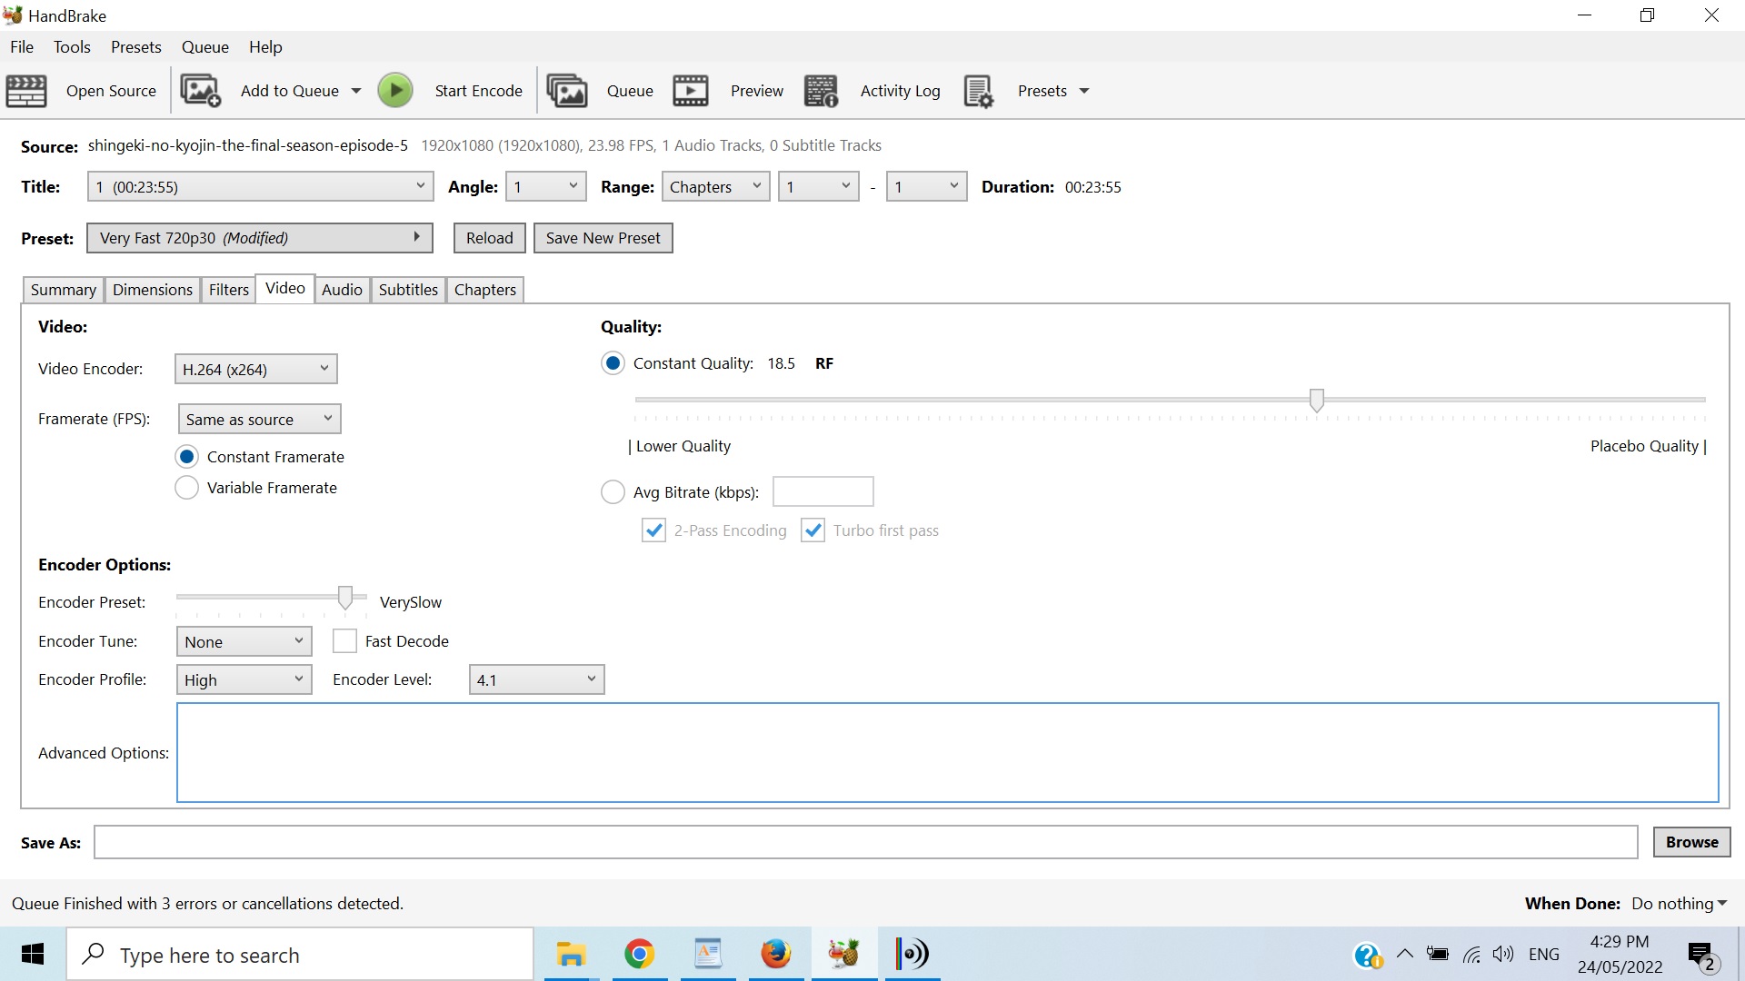Screen dimensions: 1745x981
Task: Open Chrome from the taskbar
Action: (640, 954)
